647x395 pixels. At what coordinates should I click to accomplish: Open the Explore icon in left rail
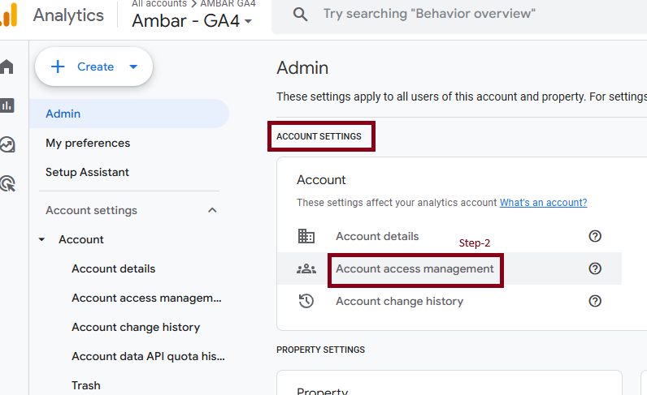7,144
